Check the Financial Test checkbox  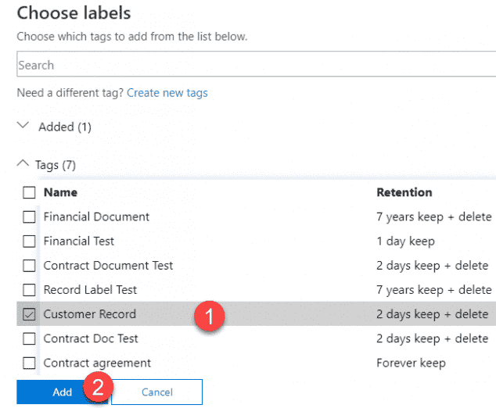pyautogui.click(x=29, y=242)
